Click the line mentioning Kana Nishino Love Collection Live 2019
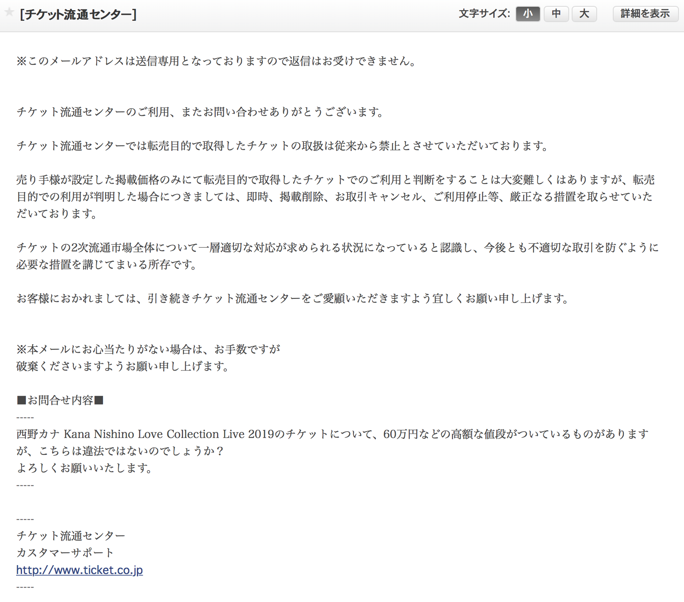 pyautogui.click(x=333, y=434)
